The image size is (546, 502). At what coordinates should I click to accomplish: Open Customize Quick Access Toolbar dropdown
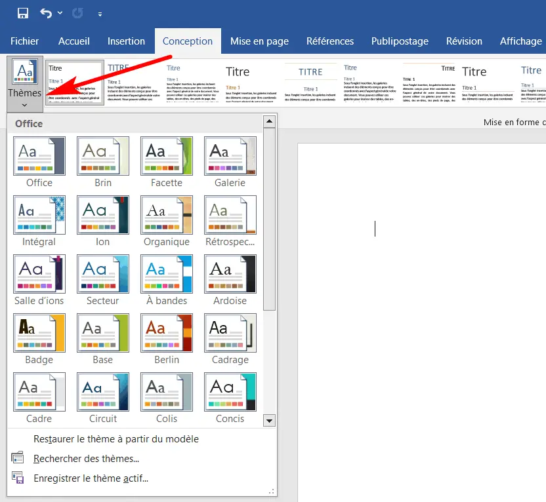coord(100,14)
